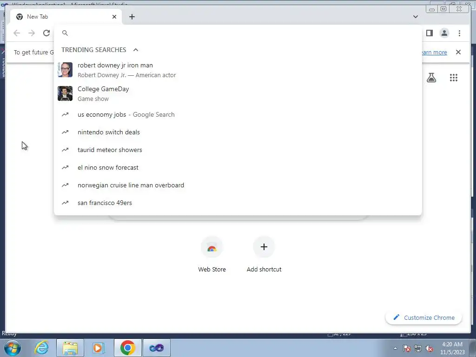Close the New Tab tab
This screenshot has width=476, height=357.
[x=114, y=17]
